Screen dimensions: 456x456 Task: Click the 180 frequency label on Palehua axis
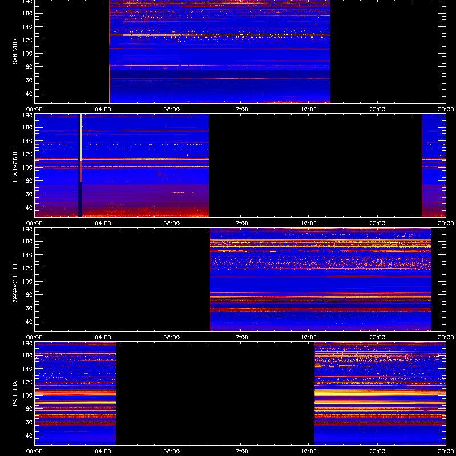click(x=28, y=344)
